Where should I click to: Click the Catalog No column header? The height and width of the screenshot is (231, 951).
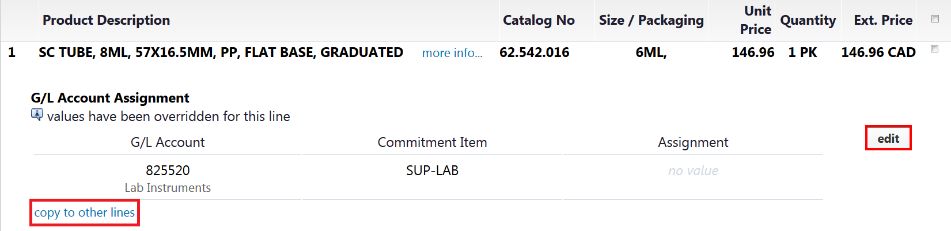click(x=539, y=20)
